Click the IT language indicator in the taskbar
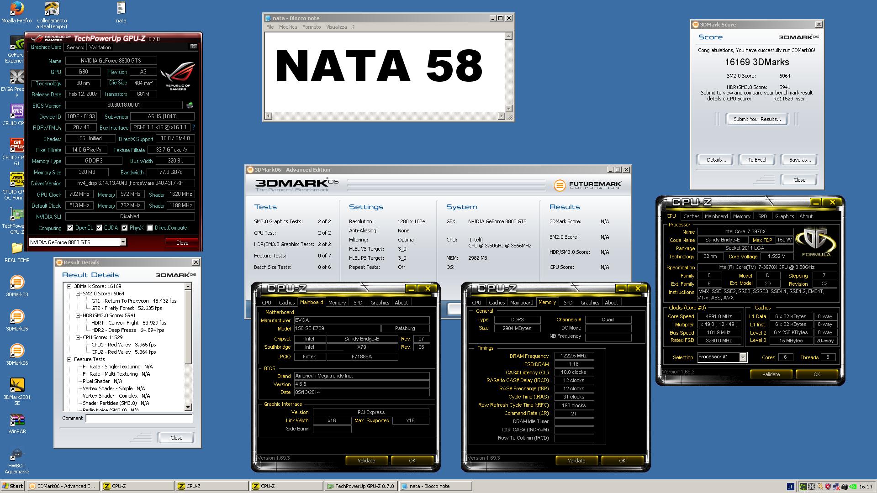The image size is (877, 493). pos(791,487)
